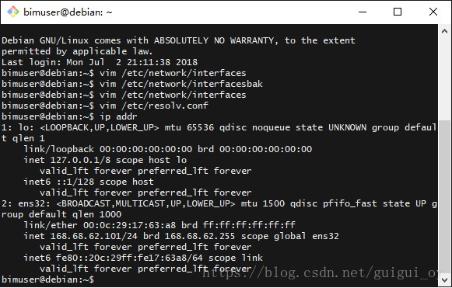Click the inet6 fe80::20c:29ff:fe17:63a8/64 address
The height and width of the screenshot is (288, 452).
129,258
